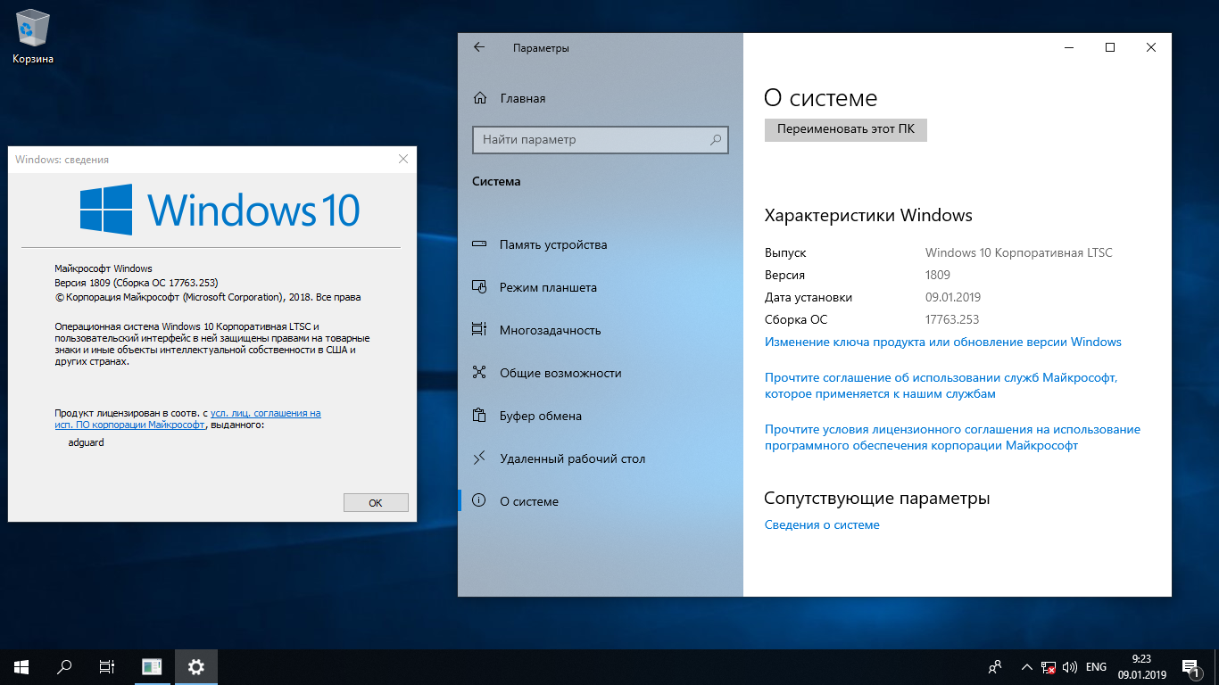Select Режим планшета in sidebar
The height and width of the screenshot is (685, 1219).
(x=601, y=287)
